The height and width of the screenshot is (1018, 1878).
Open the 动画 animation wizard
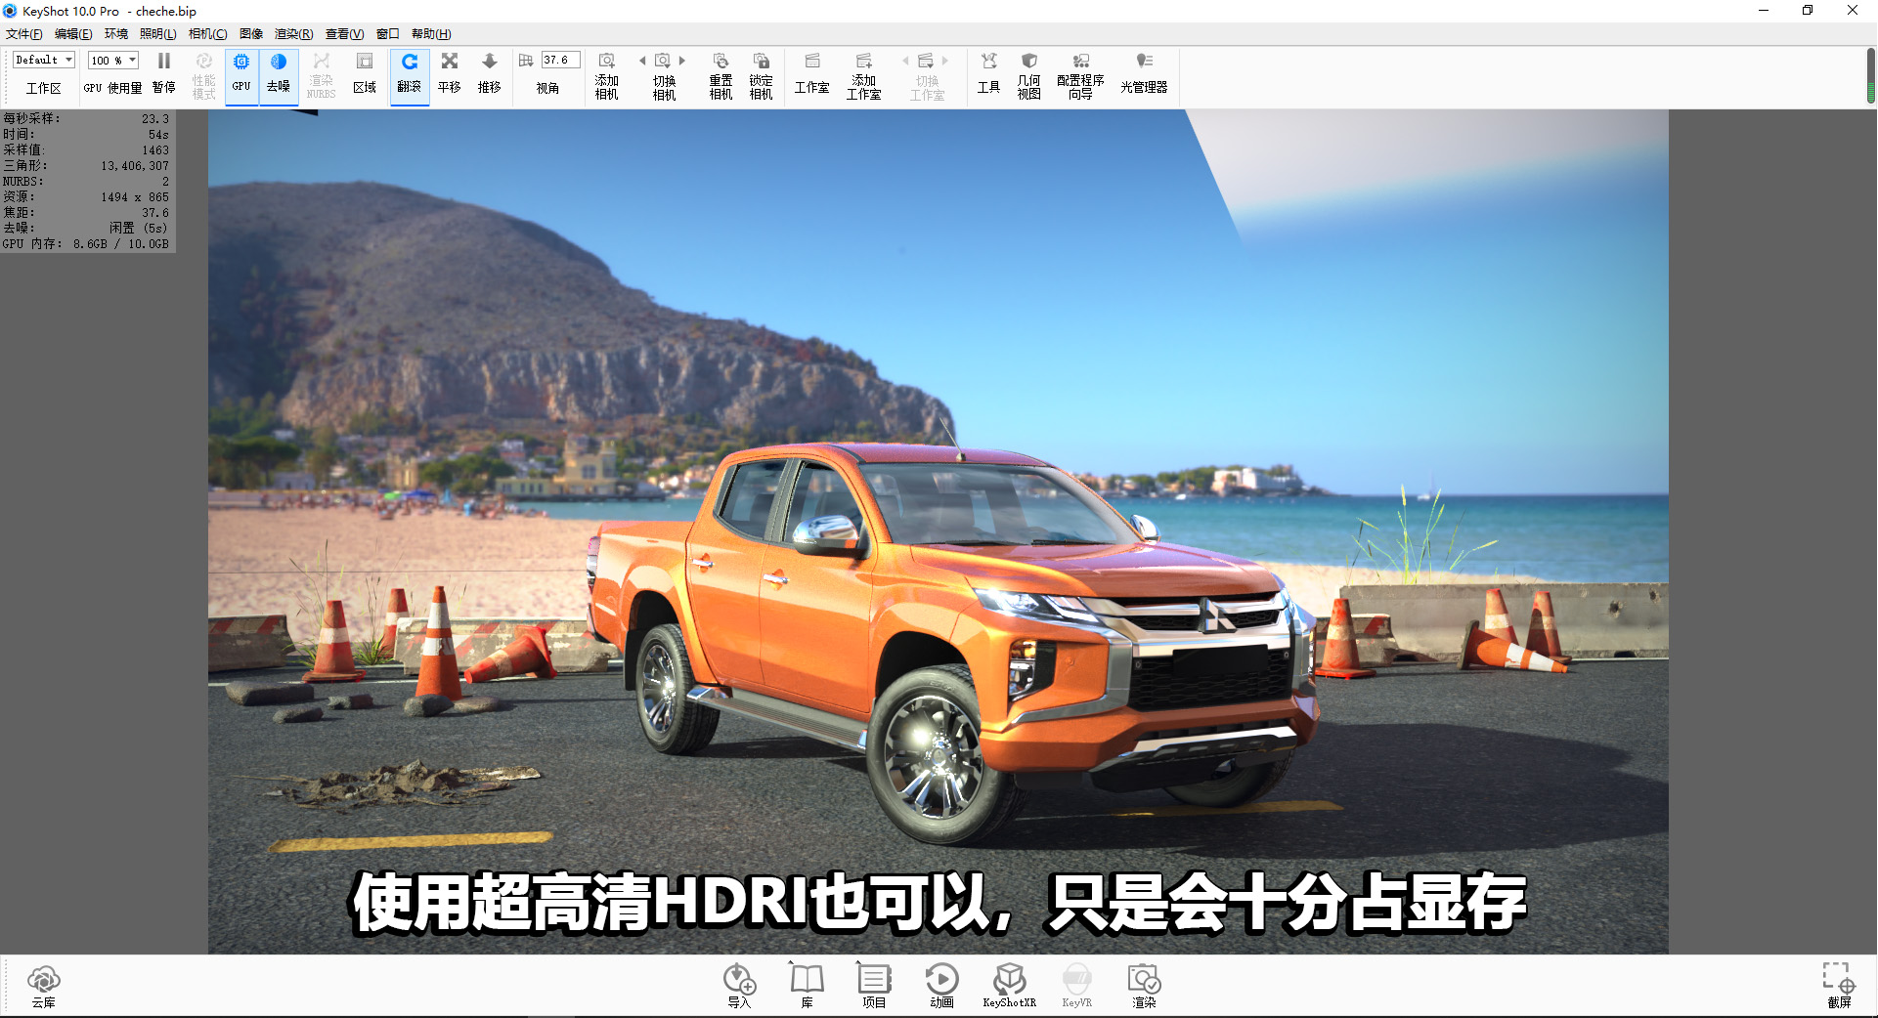pyautogui.click(x=941, y=985)
